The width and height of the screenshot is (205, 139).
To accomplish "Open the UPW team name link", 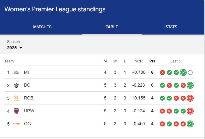I will click(x=29, y=111).
